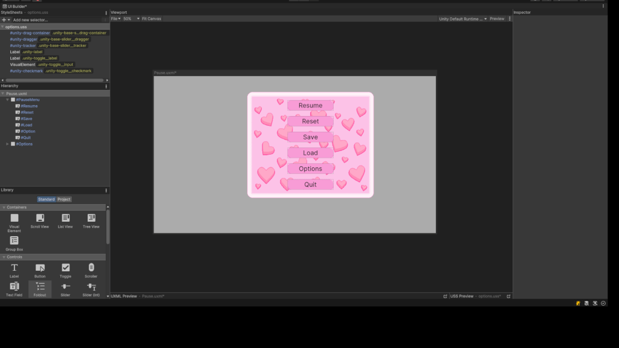Pick the Toggle control in Library

coord(65,268)
